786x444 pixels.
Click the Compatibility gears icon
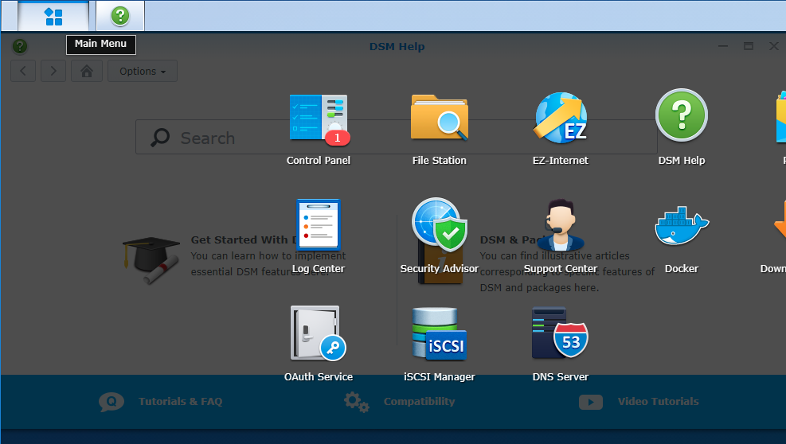357,402
